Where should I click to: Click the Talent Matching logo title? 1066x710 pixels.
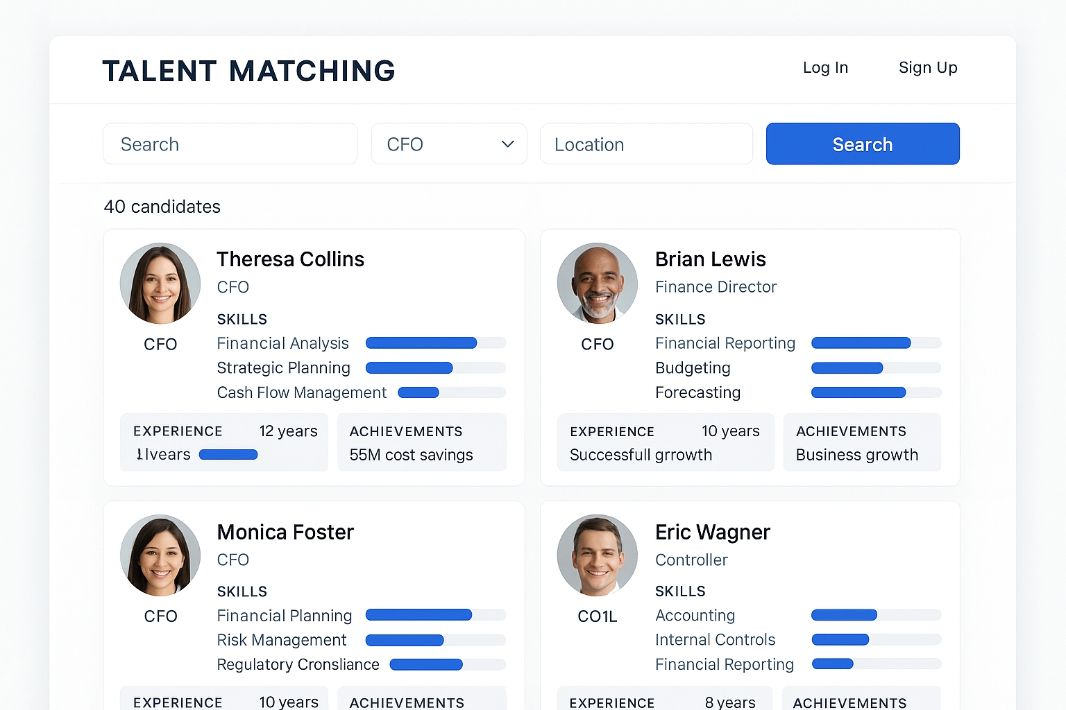pyautogui.click(x=248, y=71)
